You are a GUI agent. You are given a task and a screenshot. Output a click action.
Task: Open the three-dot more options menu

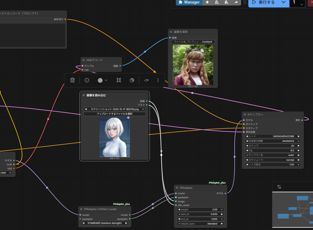click(158, 80)
